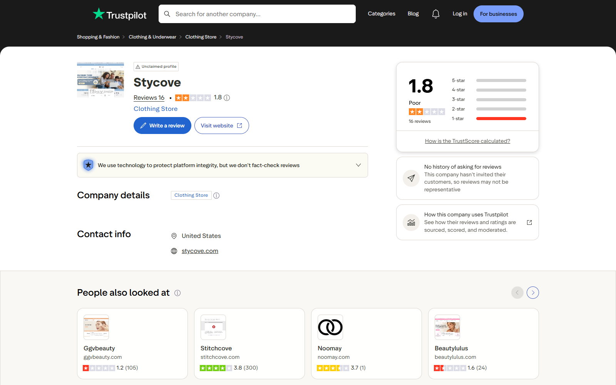Click the chart icon in Trustpilot usage card
The height and width of the screenshot is (385, 616).
coord(411,223)
